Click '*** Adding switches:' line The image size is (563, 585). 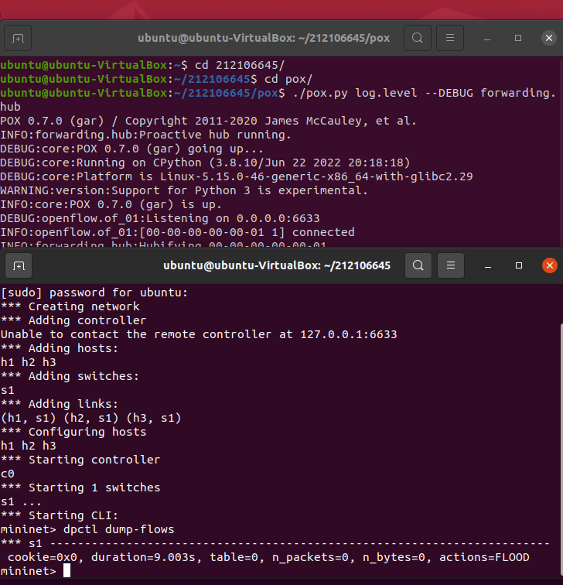coord(70,376)
